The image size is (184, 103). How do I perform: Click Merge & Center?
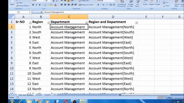(87, 5)
